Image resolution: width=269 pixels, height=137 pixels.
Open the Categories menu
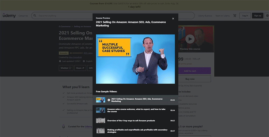(x=23, y=16)
